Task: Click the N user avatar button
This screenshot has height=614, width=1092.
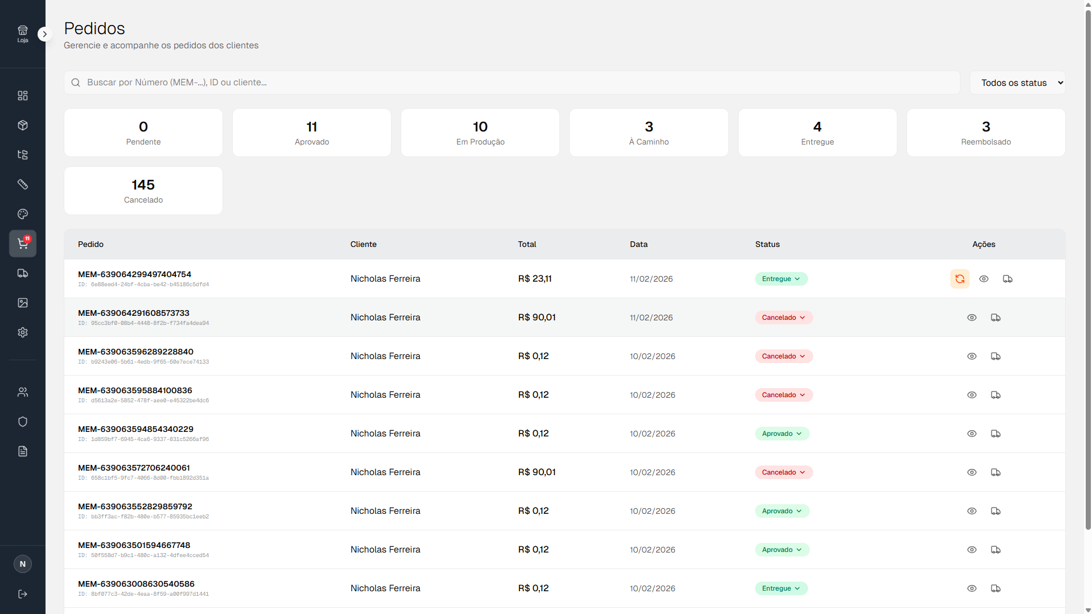Action: click(23, 564)
